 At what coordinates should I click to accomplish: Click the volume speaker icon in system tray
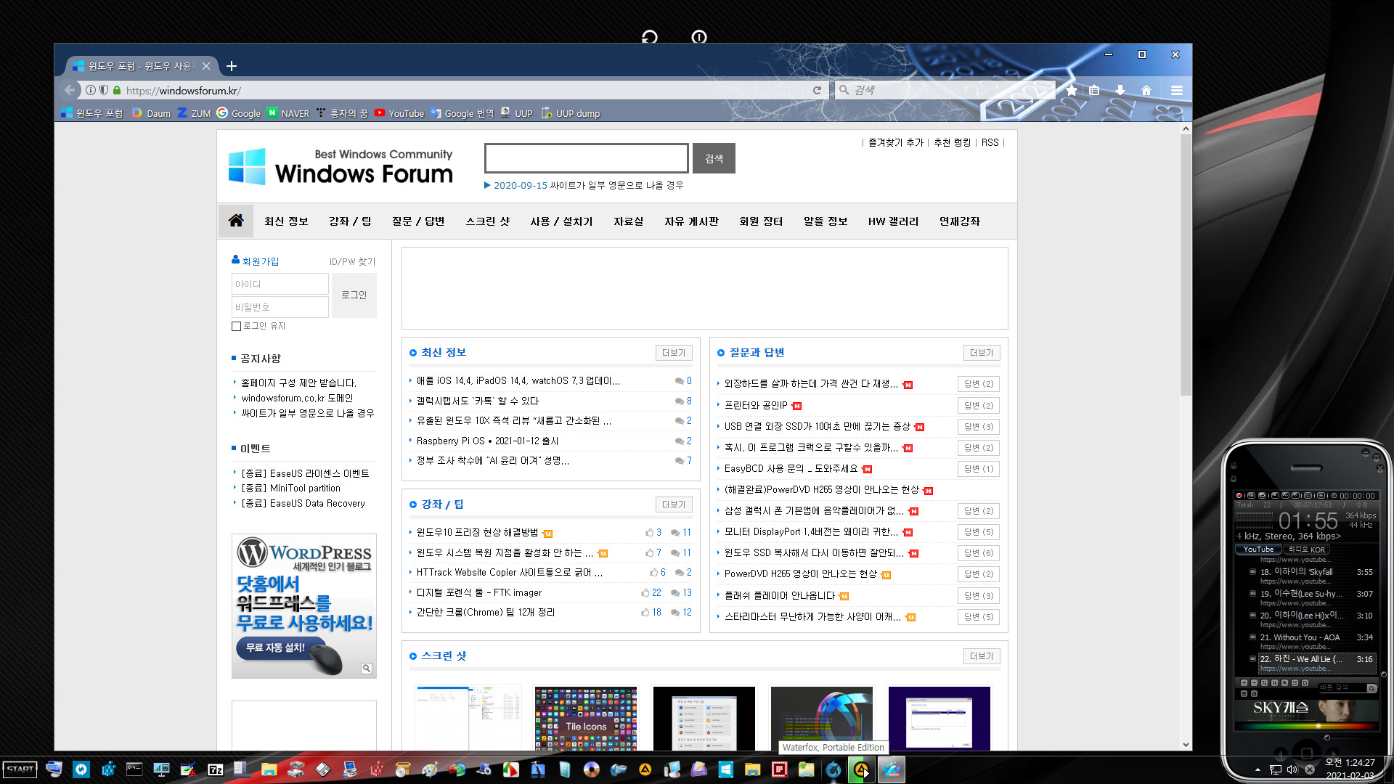coord(1292,769)
